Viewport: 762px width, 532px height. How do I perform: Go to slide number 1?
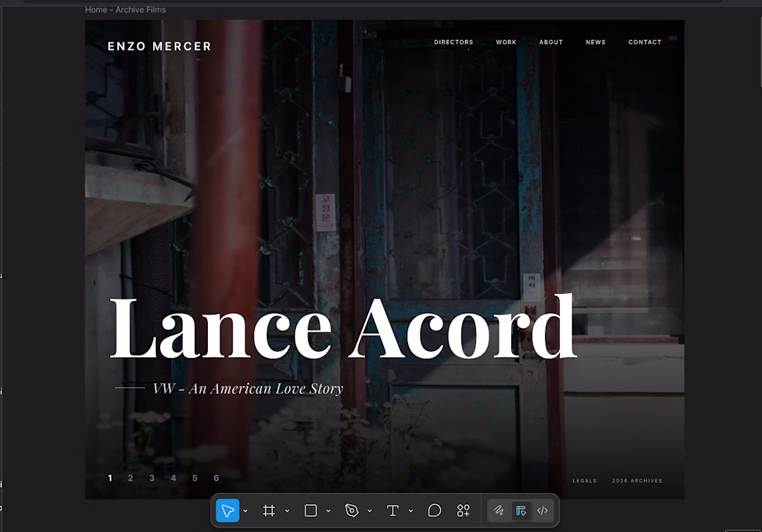click(110, 478)
